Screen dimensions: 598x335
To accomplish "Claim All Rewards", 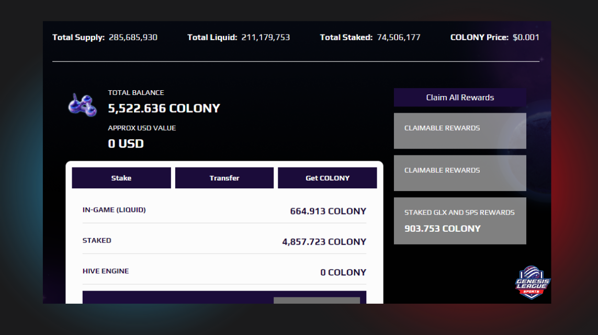I will click(x=460, y=98).
